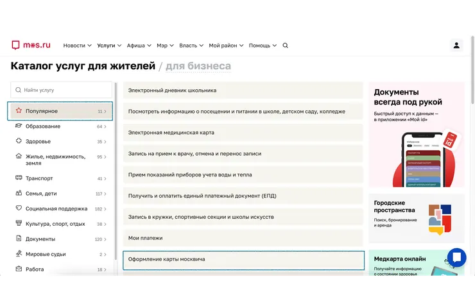This screenshot has height=297, width=475.
Task: Open Получить и оплатить ЕПД service
Action: [243, 196]
